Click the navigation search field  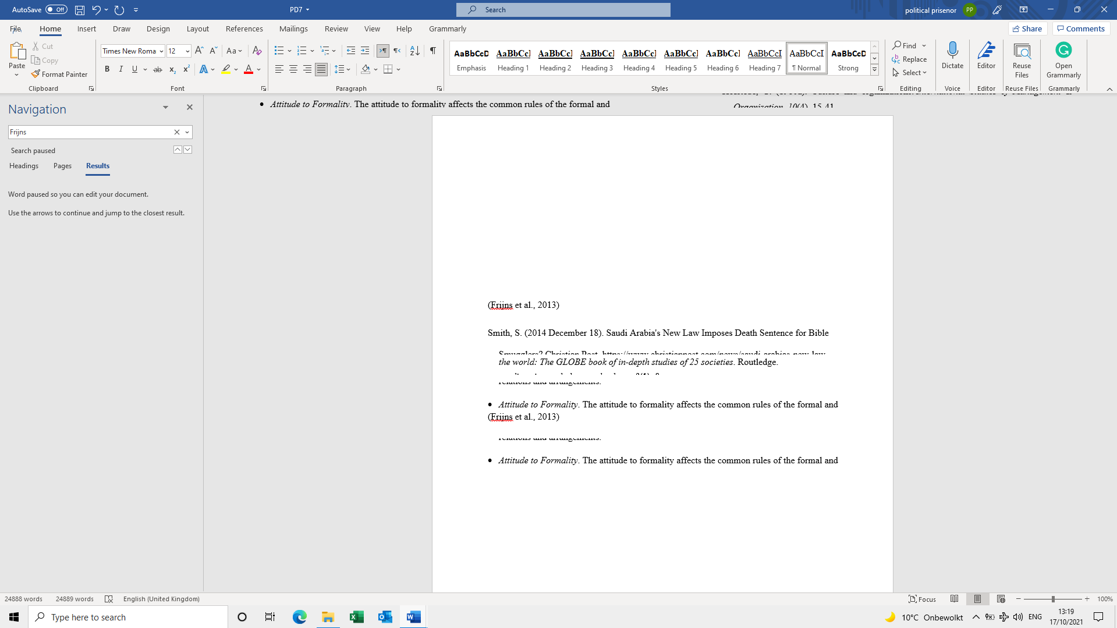pos(90,132)
